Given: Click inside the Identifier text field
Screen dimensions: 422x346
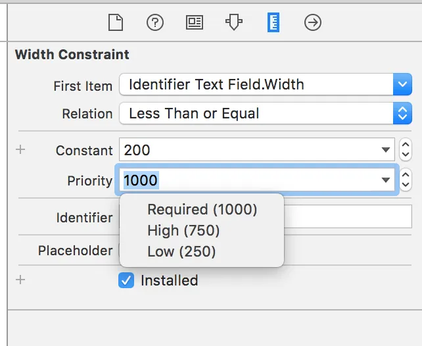Looking at the screenshot, I should [x=348, y=216].
